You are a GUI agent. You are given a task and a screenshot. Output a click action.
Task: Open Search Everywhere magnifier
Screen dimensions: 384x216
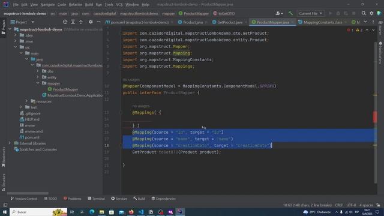[x=364, y=13]
